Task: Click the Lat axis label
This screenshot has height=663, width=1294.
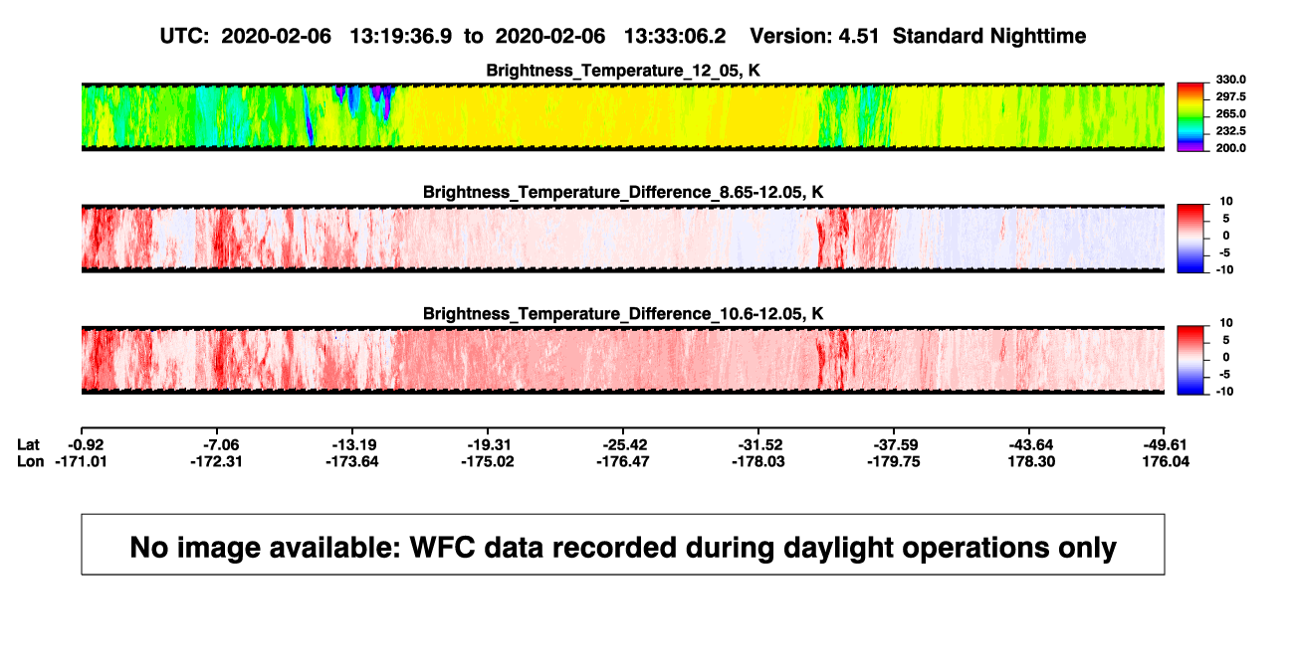Action: point(30,444)
